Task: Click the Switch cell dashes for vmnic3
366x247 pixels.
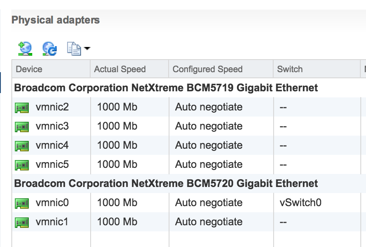Action: (x=283, y=127)
